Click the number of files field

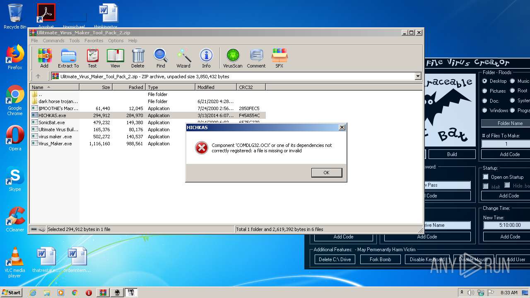(506, 144)
